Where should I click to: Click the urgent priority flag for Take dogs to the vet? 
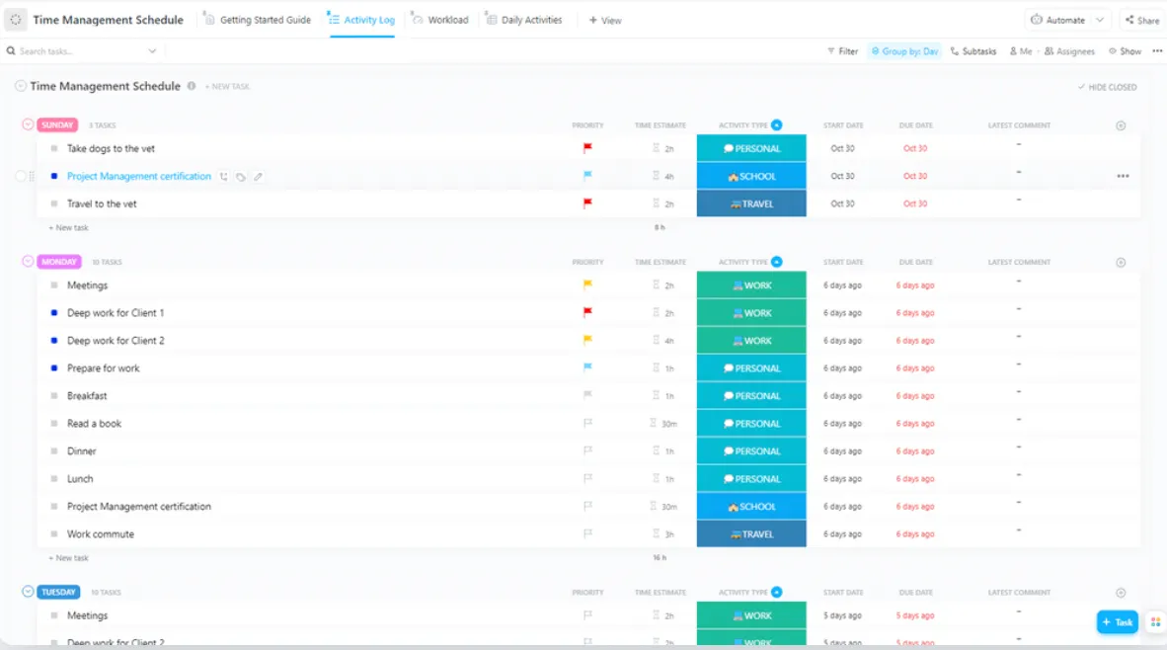(587, 148)
